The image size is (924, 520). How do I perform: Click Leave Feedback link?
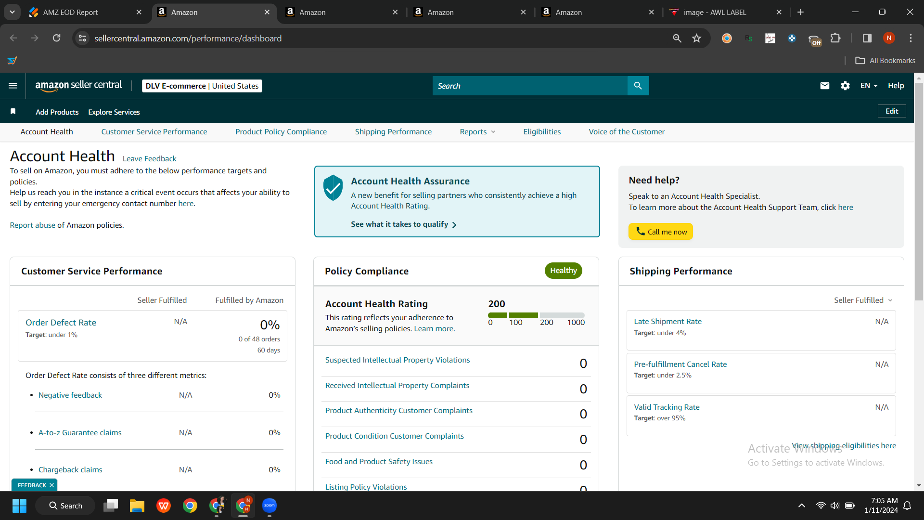[x=150, y=159]
